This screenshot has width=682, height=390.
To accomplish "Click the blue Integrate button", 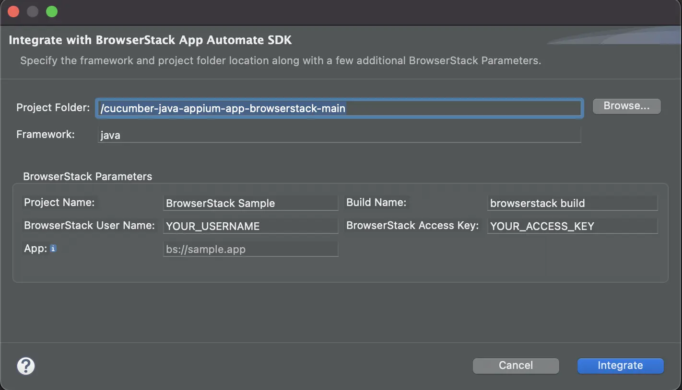I will click(620, 366).
